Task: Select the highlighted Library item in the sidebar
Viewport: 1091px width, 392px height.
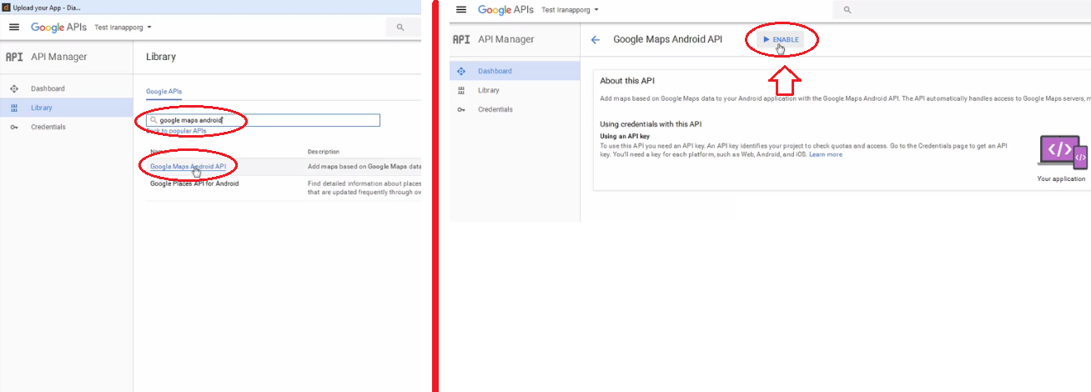Action: 42,108
